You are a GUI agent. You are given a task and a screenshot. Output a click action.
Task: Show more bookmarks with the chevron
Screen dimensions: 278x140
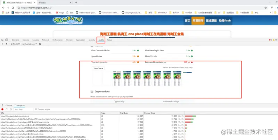(270, 12)
